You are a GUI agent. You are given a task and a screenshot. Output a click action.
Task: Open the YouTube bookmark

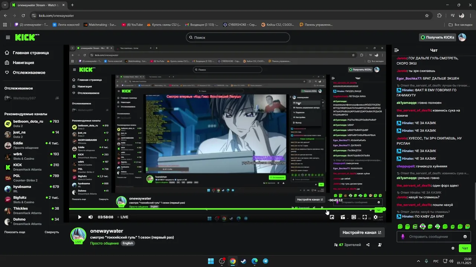pos(132,25)
